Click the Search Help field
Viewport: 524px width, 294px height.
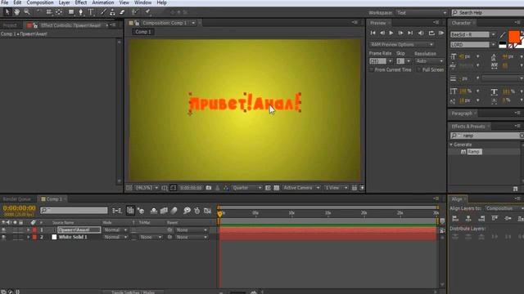pyautogui.click(x=488, y=13)
